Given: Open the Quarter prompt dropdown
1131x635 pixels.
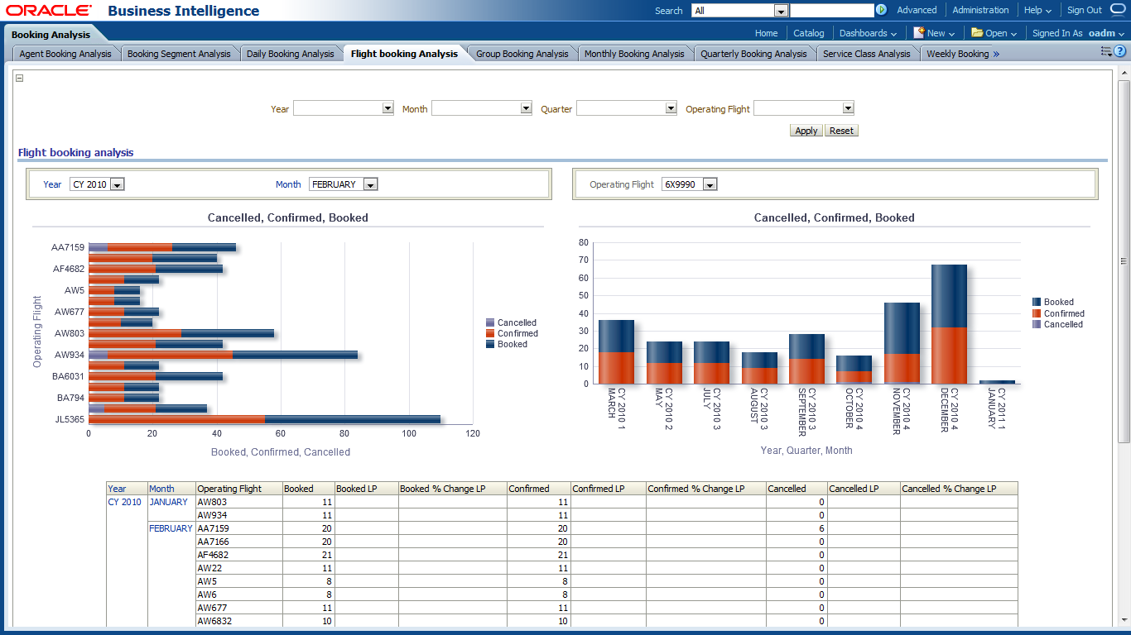Looking at the screenshot, I should click(x=671, y=108).
